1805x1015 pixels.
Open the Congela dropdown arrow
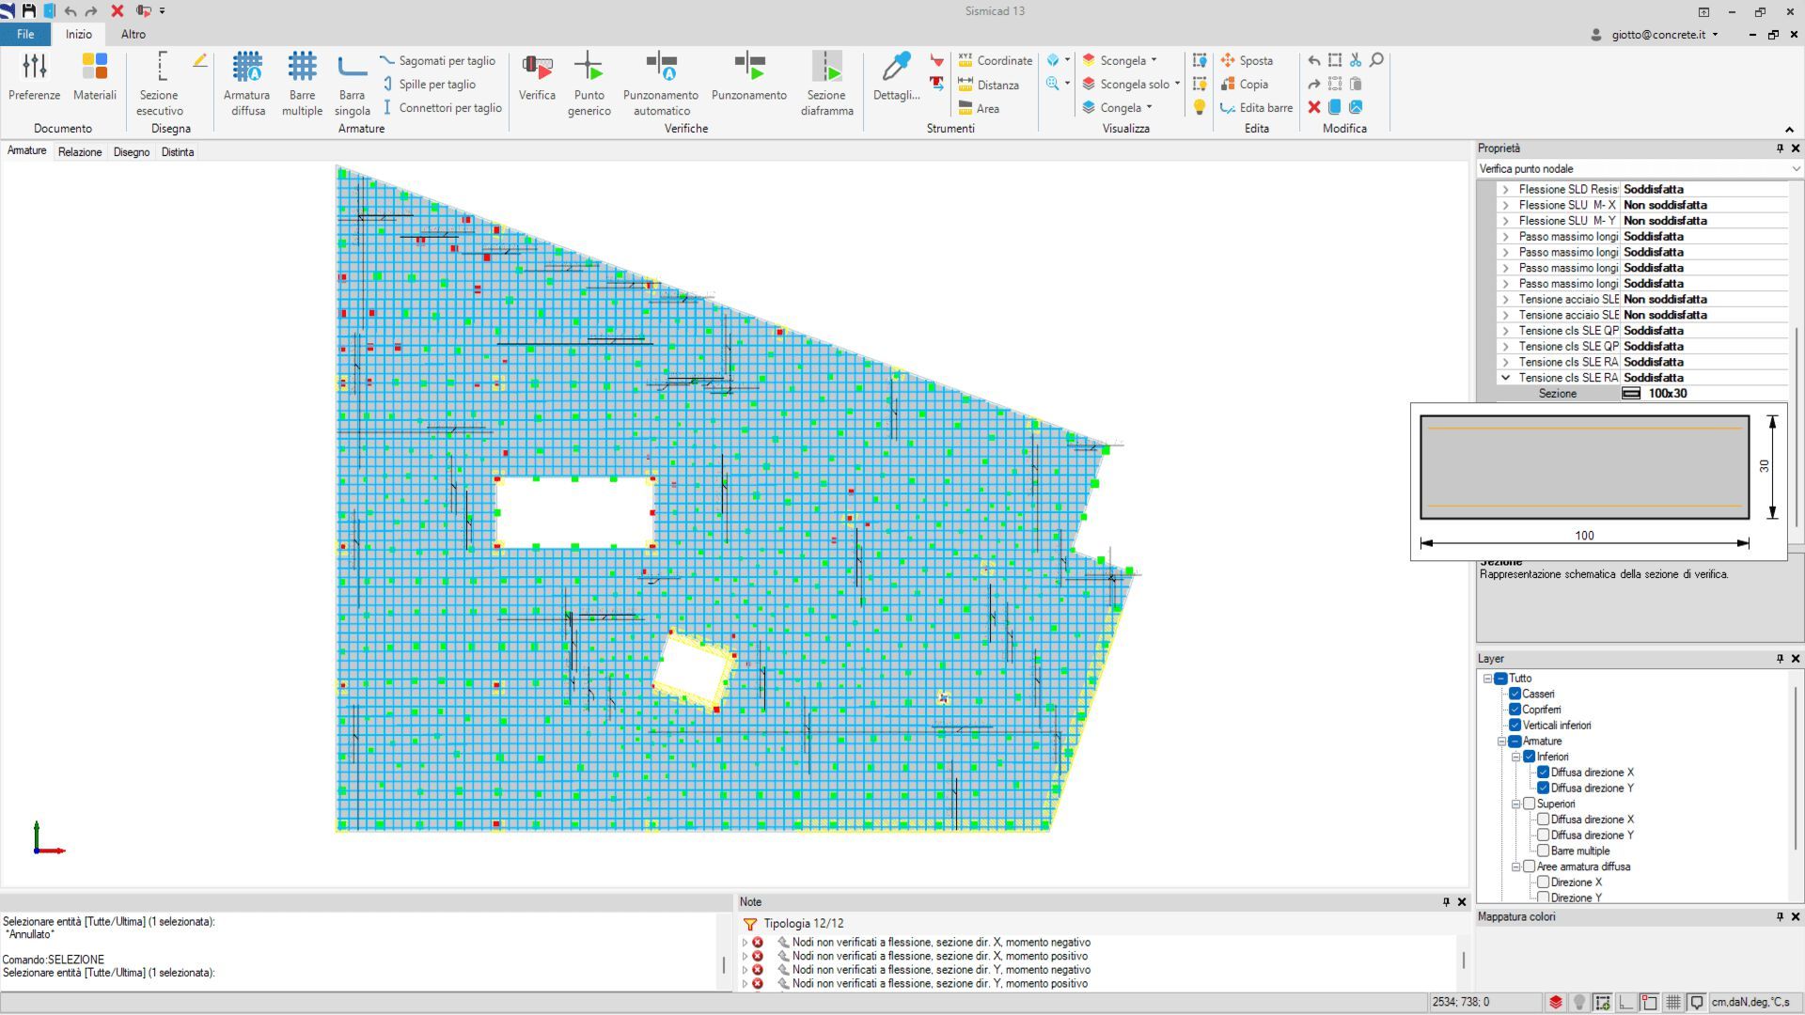point(1149,107)
